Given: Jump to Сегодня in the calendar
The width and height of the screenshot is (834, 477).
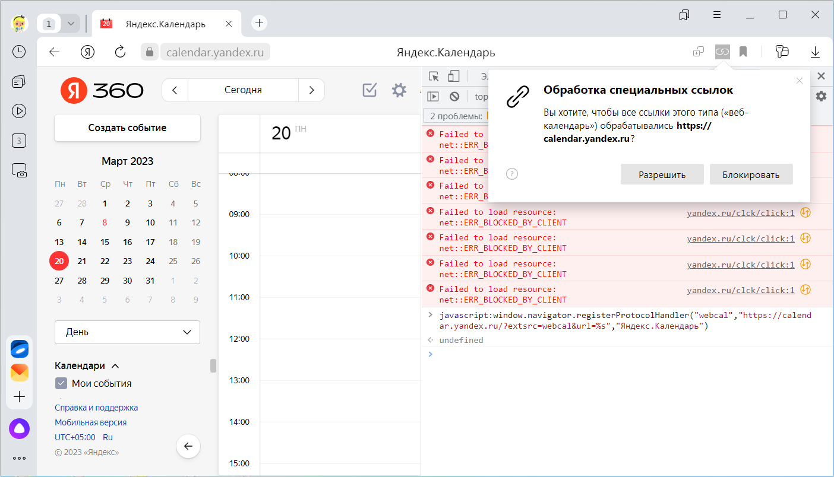Looking at the screenshot, I should [243, 90].
